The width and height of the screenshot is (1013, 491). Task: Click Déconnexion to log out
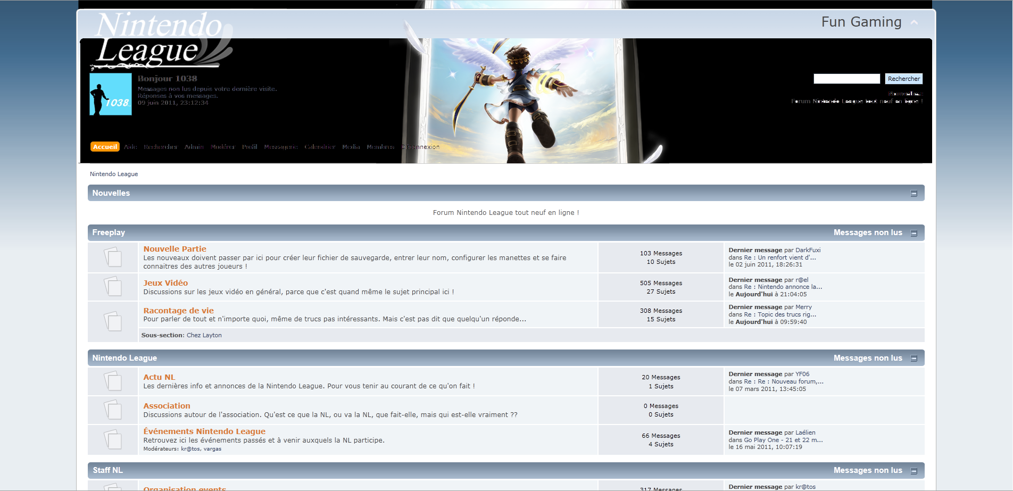click(420, 147)
